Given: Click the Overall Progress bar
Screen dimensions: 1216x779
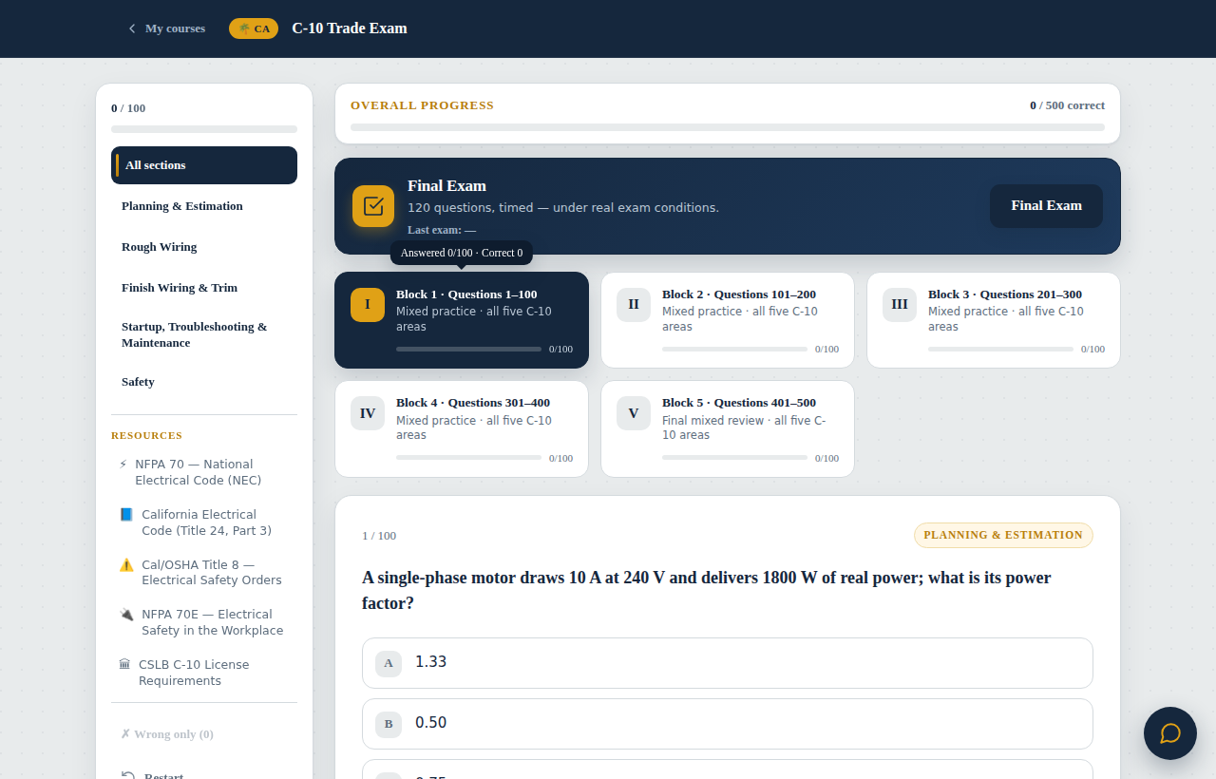Looking at the screenshot, I should 728,127.
